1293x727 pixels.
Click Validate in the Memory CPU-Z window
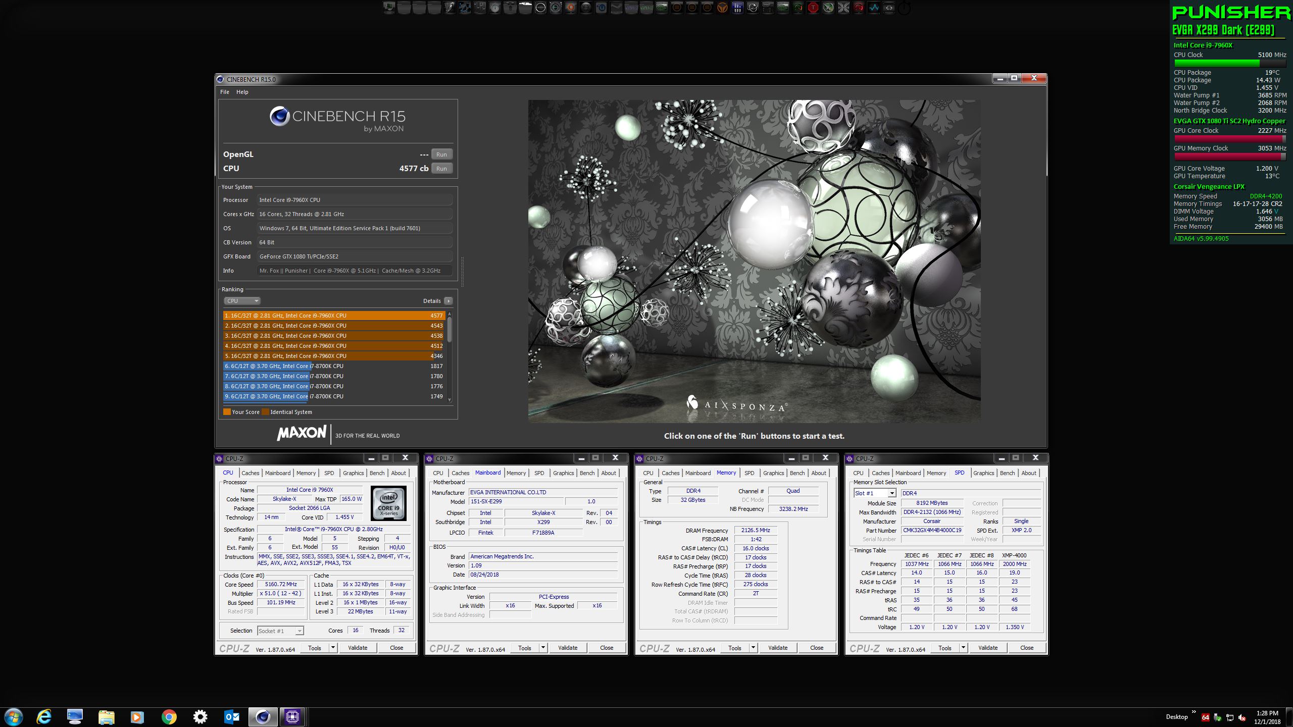tap(777, 648)
